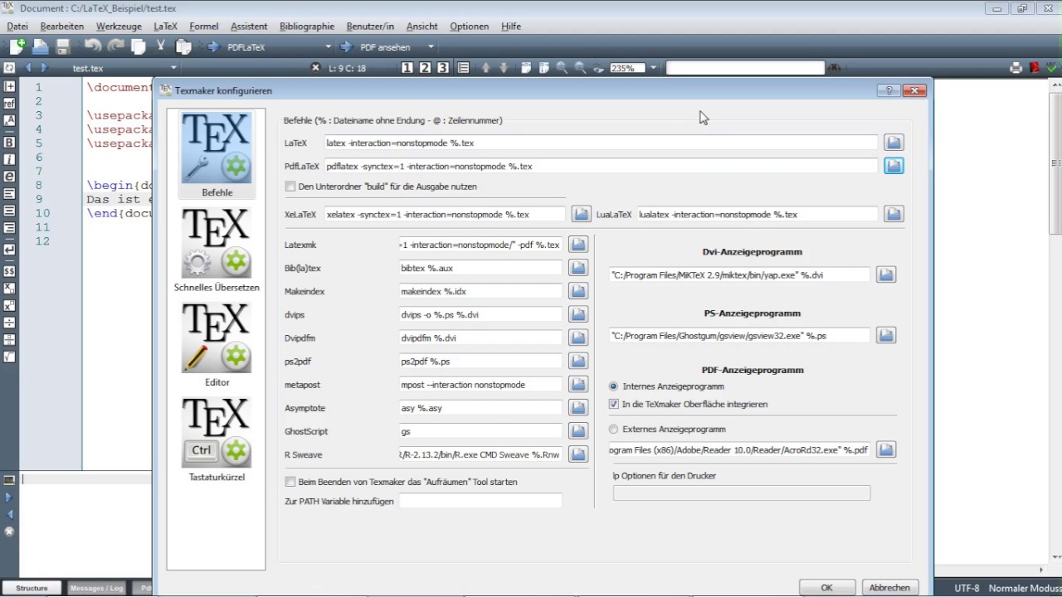Click into the LaTeX command text field
This screenshot has height=597, width=1062.
pos(601,143)
